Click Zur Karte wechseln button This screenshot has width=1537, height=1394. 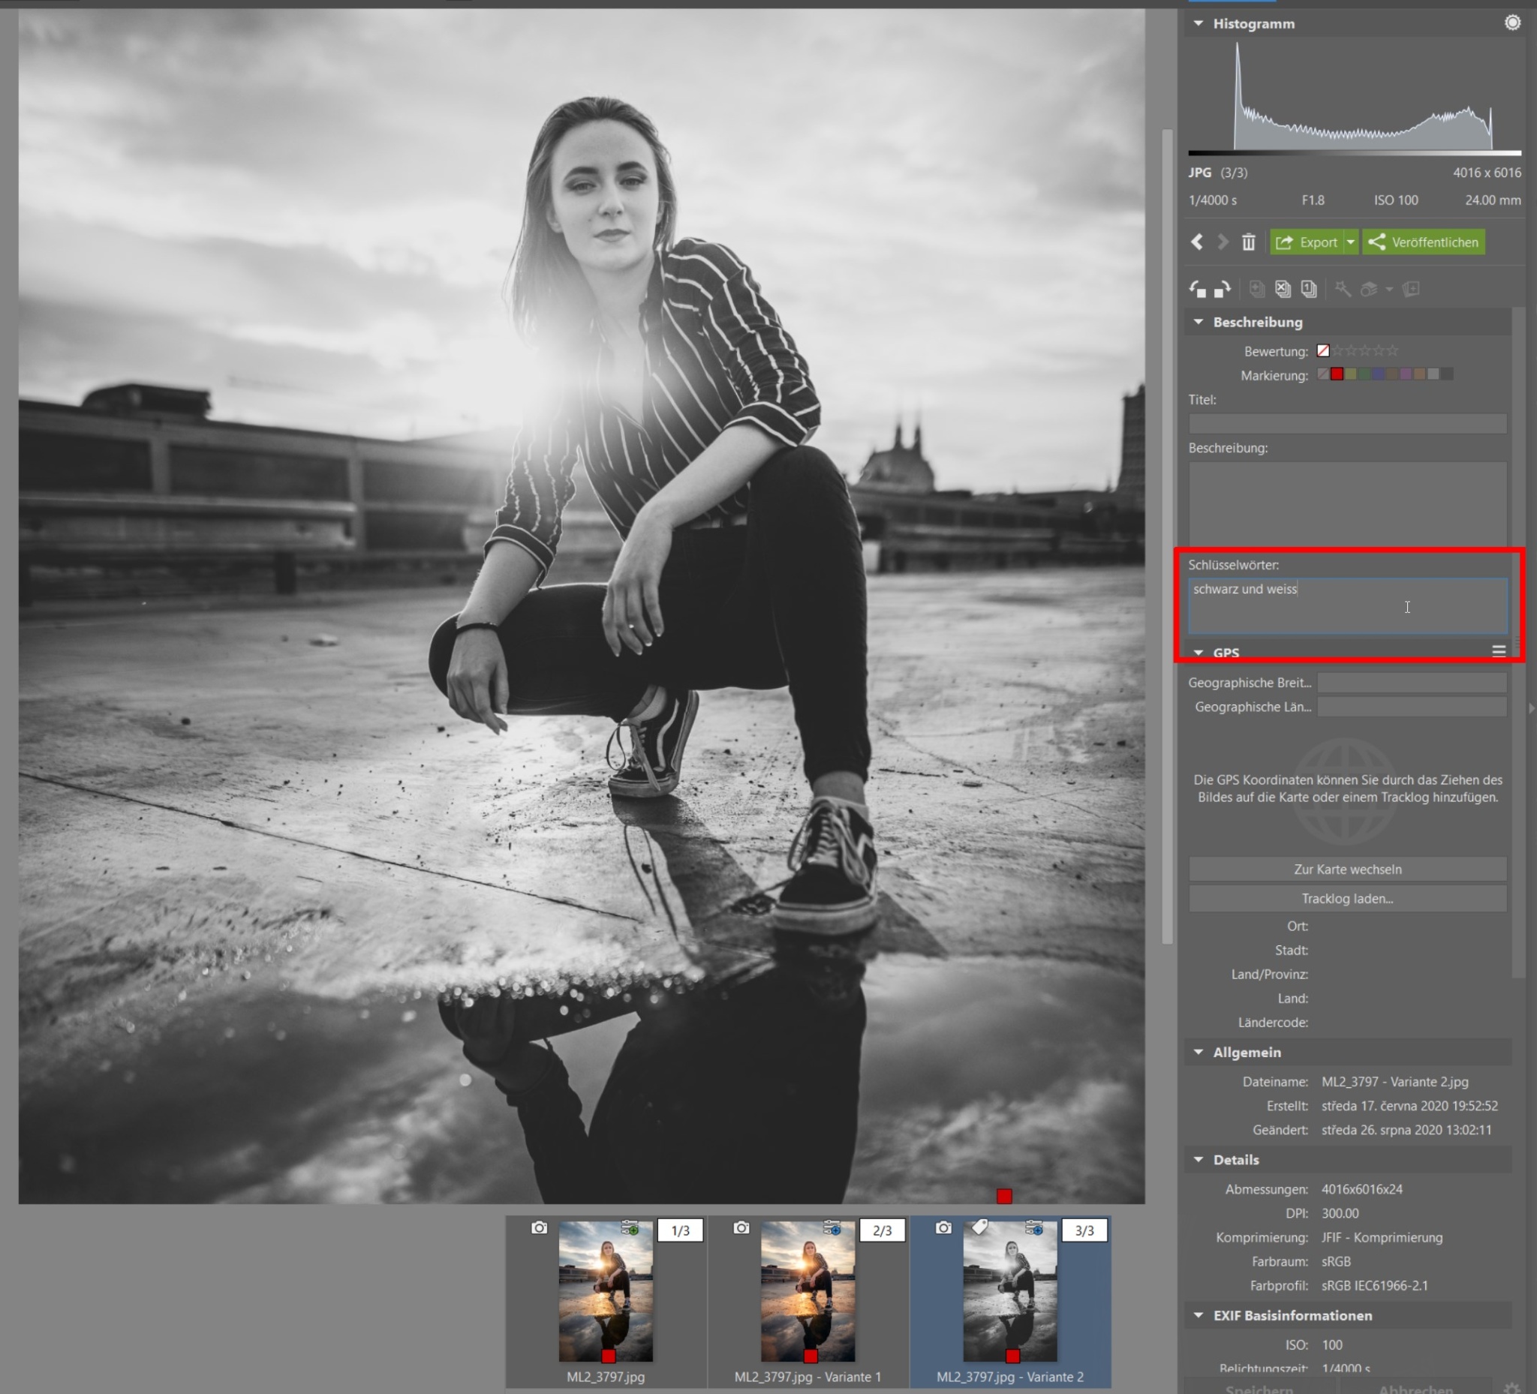(1347, 869)
